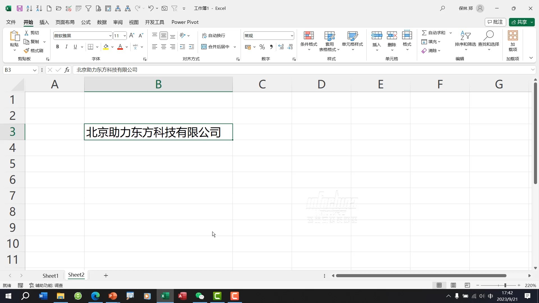Apply yellow fill color to cell
The height and width of the screenshot is (303, 539).
(x=106, y=47)
